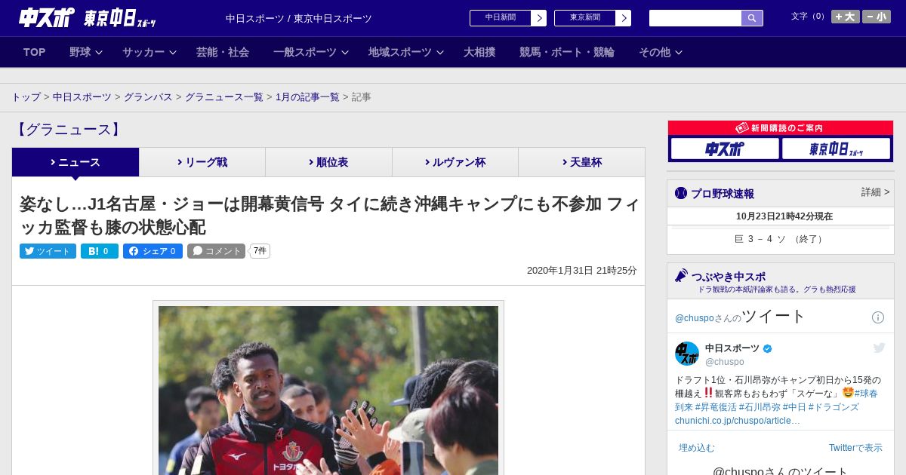Expand the その他 menu
The width and height of the screenshot is (906, 475).
click(x=661, y=52)
